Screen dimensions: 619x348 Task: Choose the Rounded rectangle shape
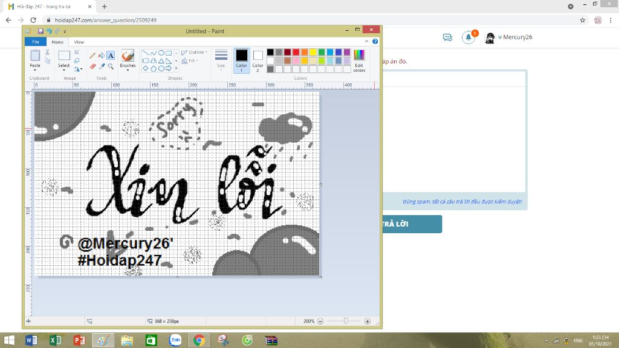click(x=146, y=61)
